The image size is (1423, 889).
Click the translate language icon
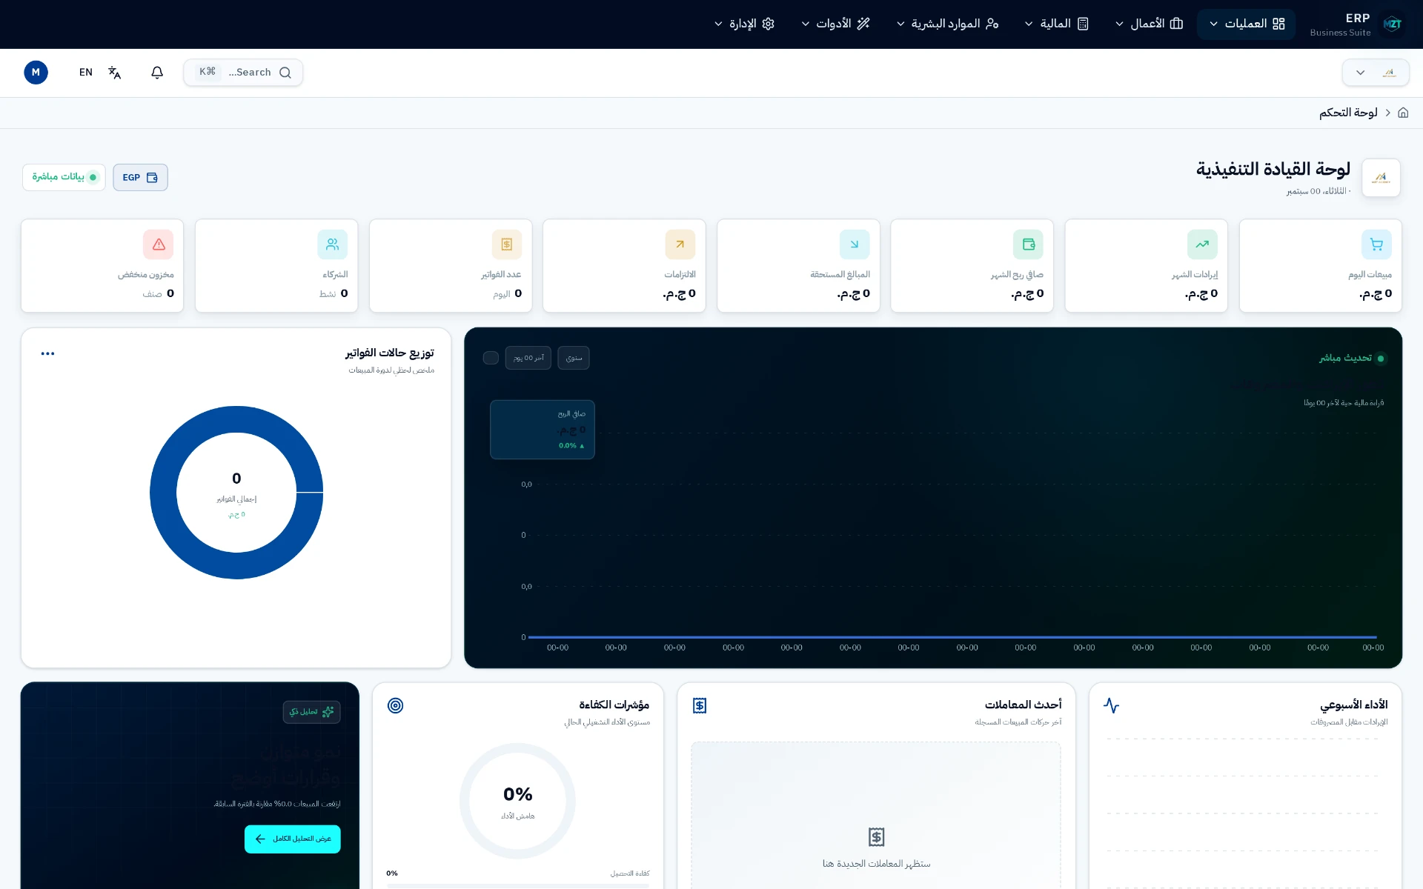(114, 73)
